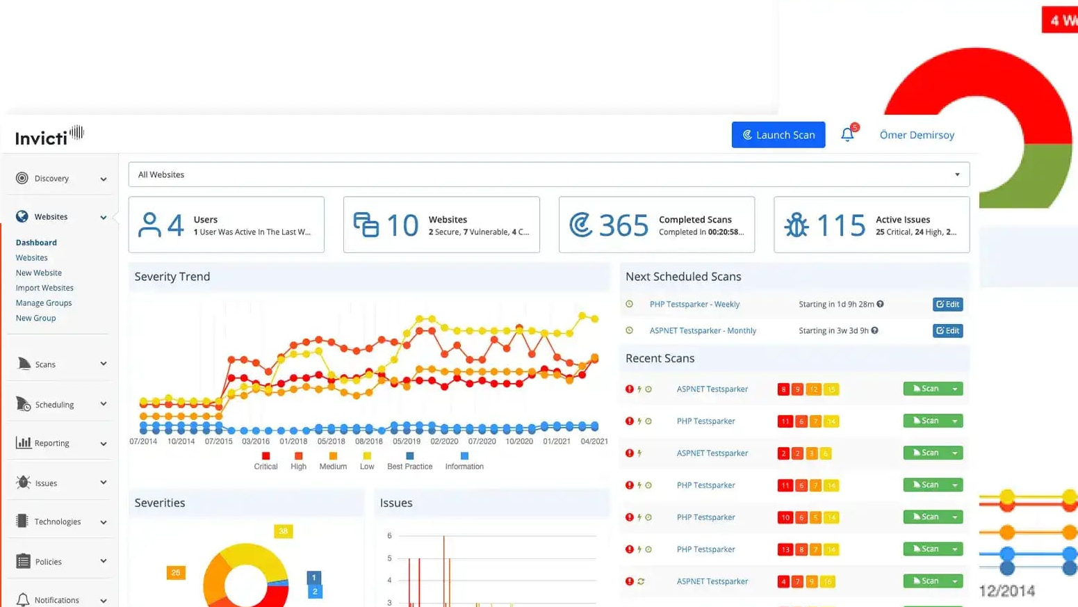Expand the Scans menu chevron
The width and height of the screenshot is (1078, 607).
pos(104,364)
